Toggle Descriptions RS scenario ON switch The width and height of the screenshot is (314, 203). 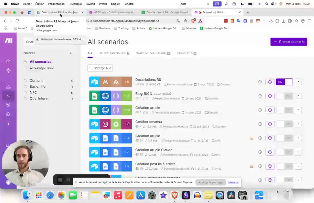point(284,82)
